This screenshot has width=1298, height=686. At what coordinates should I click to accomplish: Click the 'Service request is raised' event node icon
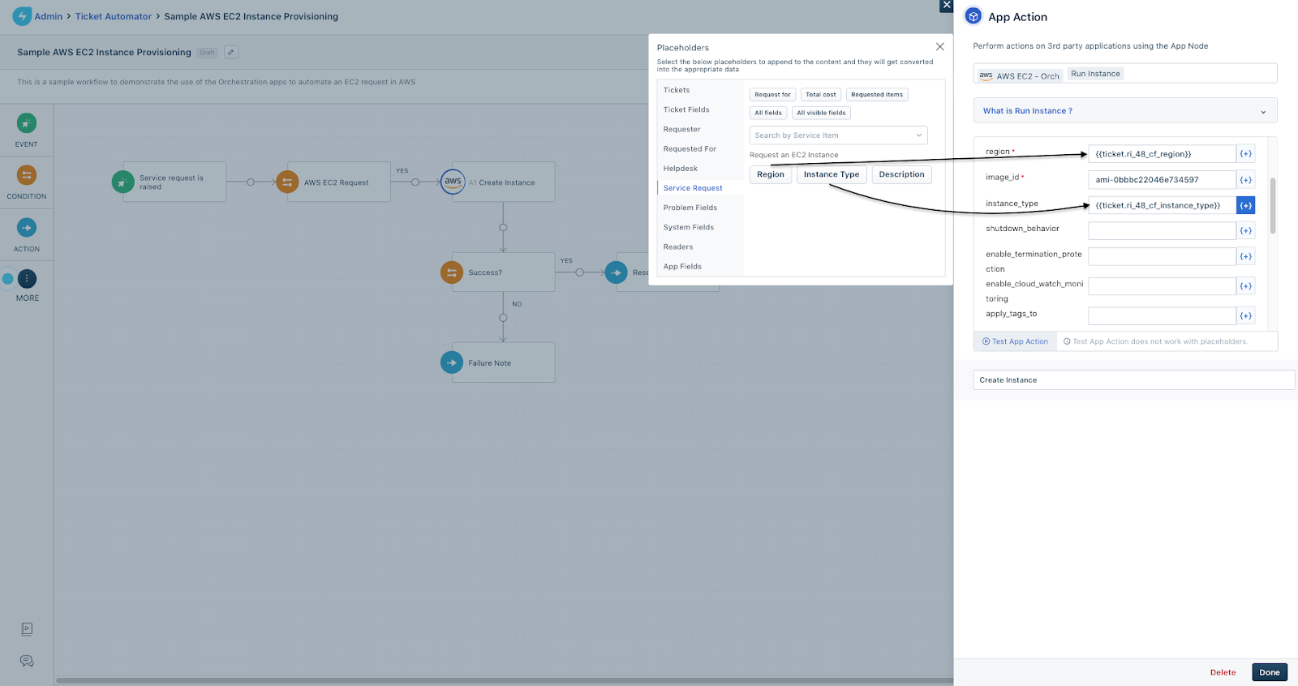click(x=123, y=182)
